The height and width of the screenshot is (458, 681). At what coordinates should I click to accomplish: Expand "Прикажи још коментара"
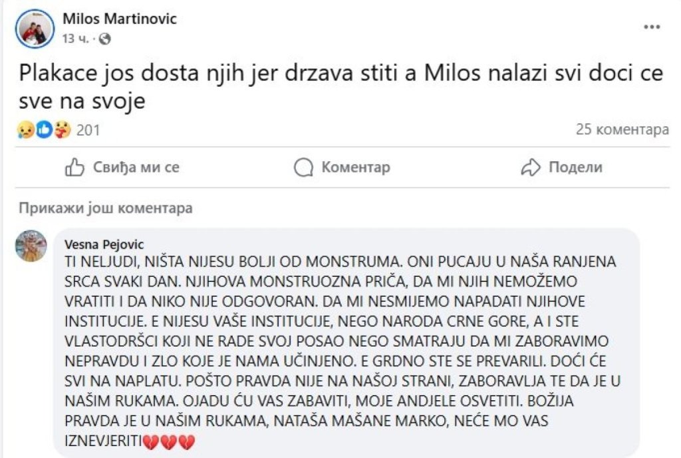click(x=106, y=208)
